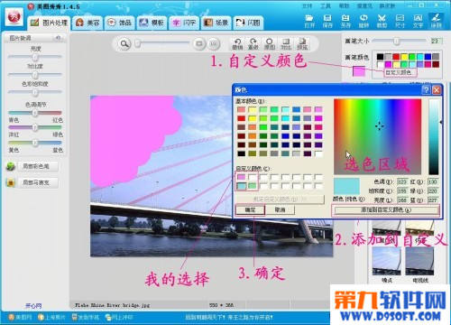Click the magnifier zoom icon

pyautogui.click(x=124, y=44)
